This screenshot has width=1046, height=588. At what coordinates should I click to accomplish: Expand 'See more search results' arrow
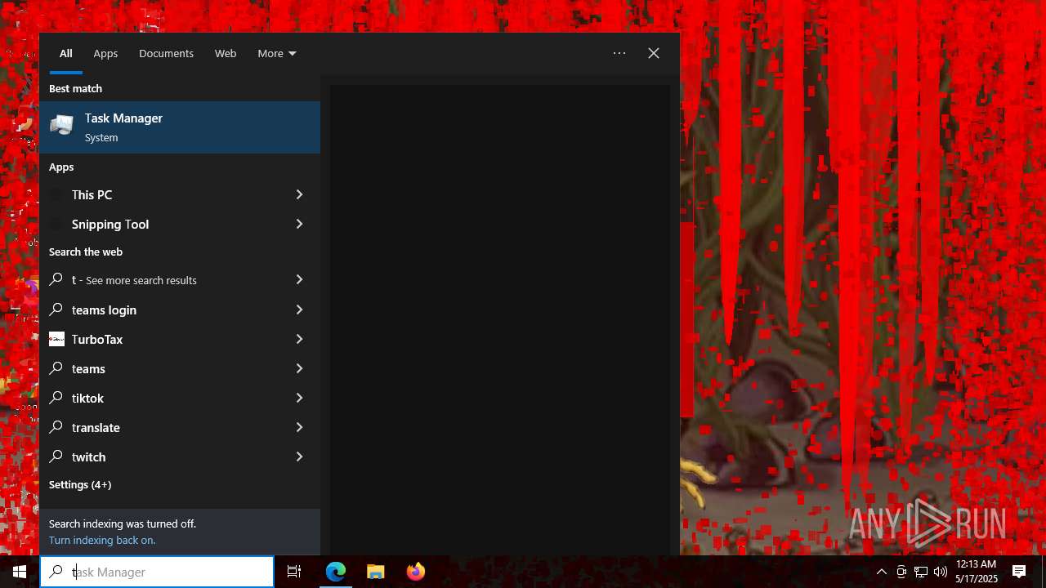click(x=299, y=279)
